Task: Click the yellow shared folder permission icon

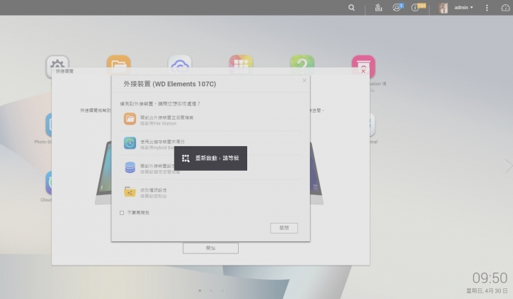Action: coord(130,192)
